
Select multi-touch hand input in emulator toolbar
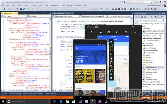pyautogui.click(x=111, y=58)
